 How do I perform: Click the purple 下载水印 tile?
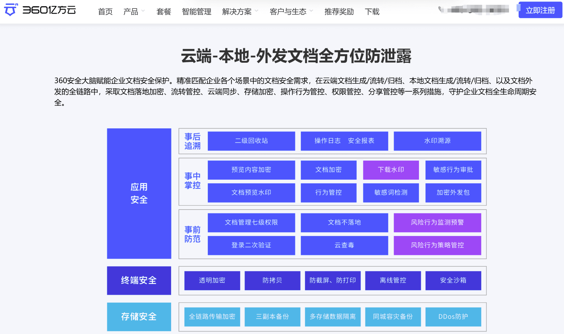tap(391, 170)
